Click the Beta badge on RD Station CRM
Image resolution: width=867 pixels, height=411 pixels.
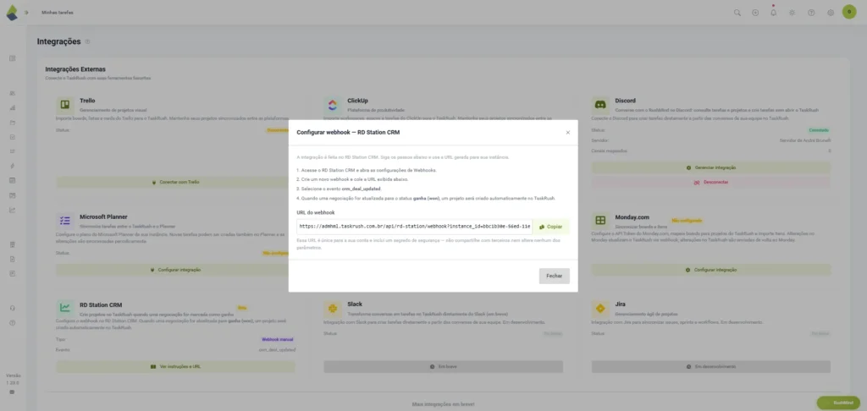coord(241,308)
